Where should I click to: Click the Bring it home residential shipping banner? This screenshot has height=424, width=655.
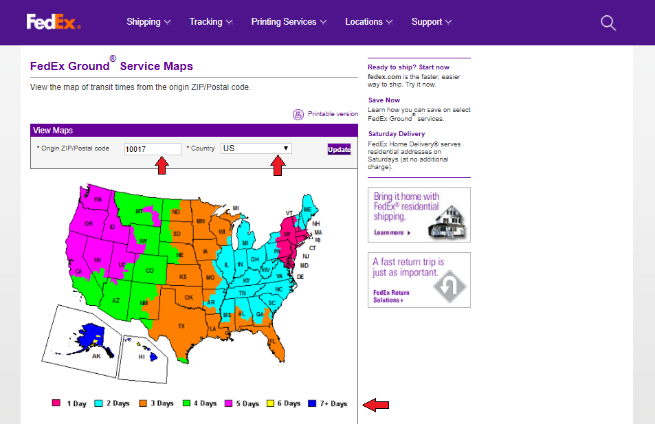pyautogui.click(x=419, y=214)
